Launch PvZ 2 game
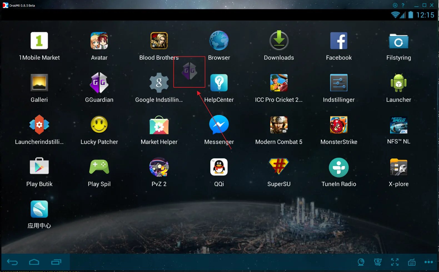Viewport: 439px width, 272px height. point(159,167)
